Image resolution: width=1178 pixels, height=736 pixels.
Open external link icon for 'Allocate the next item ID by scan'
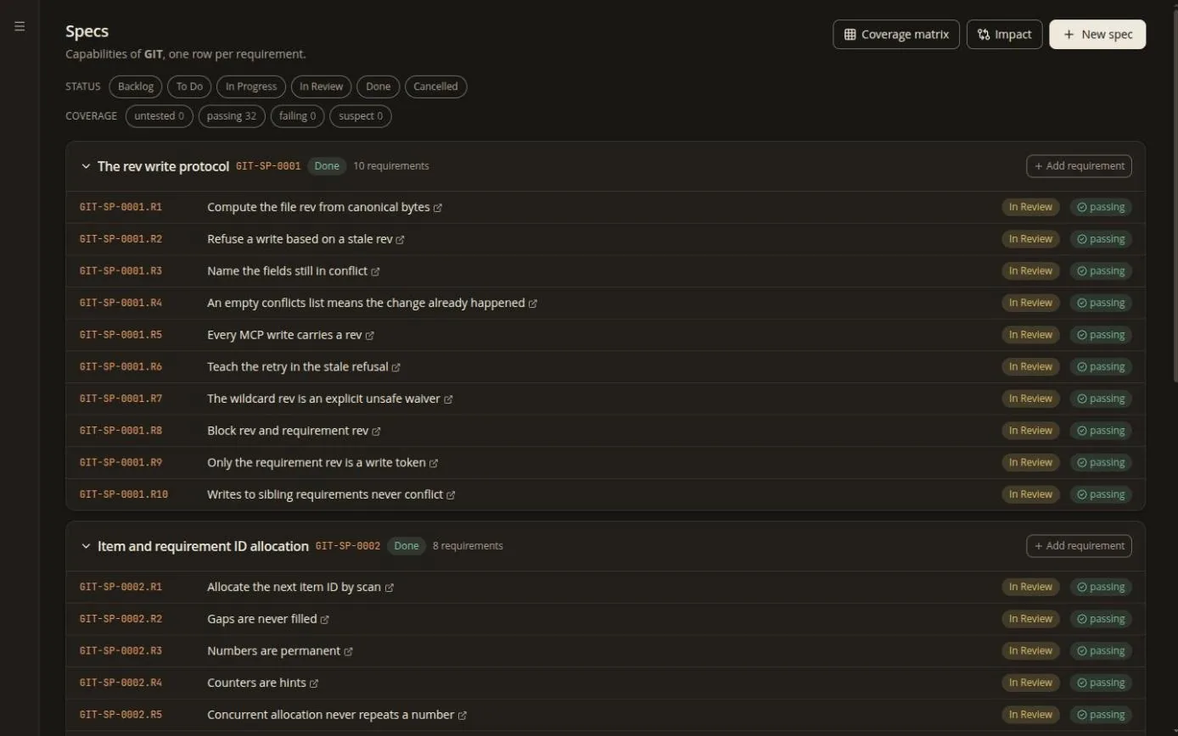click(x=390, y=588)
